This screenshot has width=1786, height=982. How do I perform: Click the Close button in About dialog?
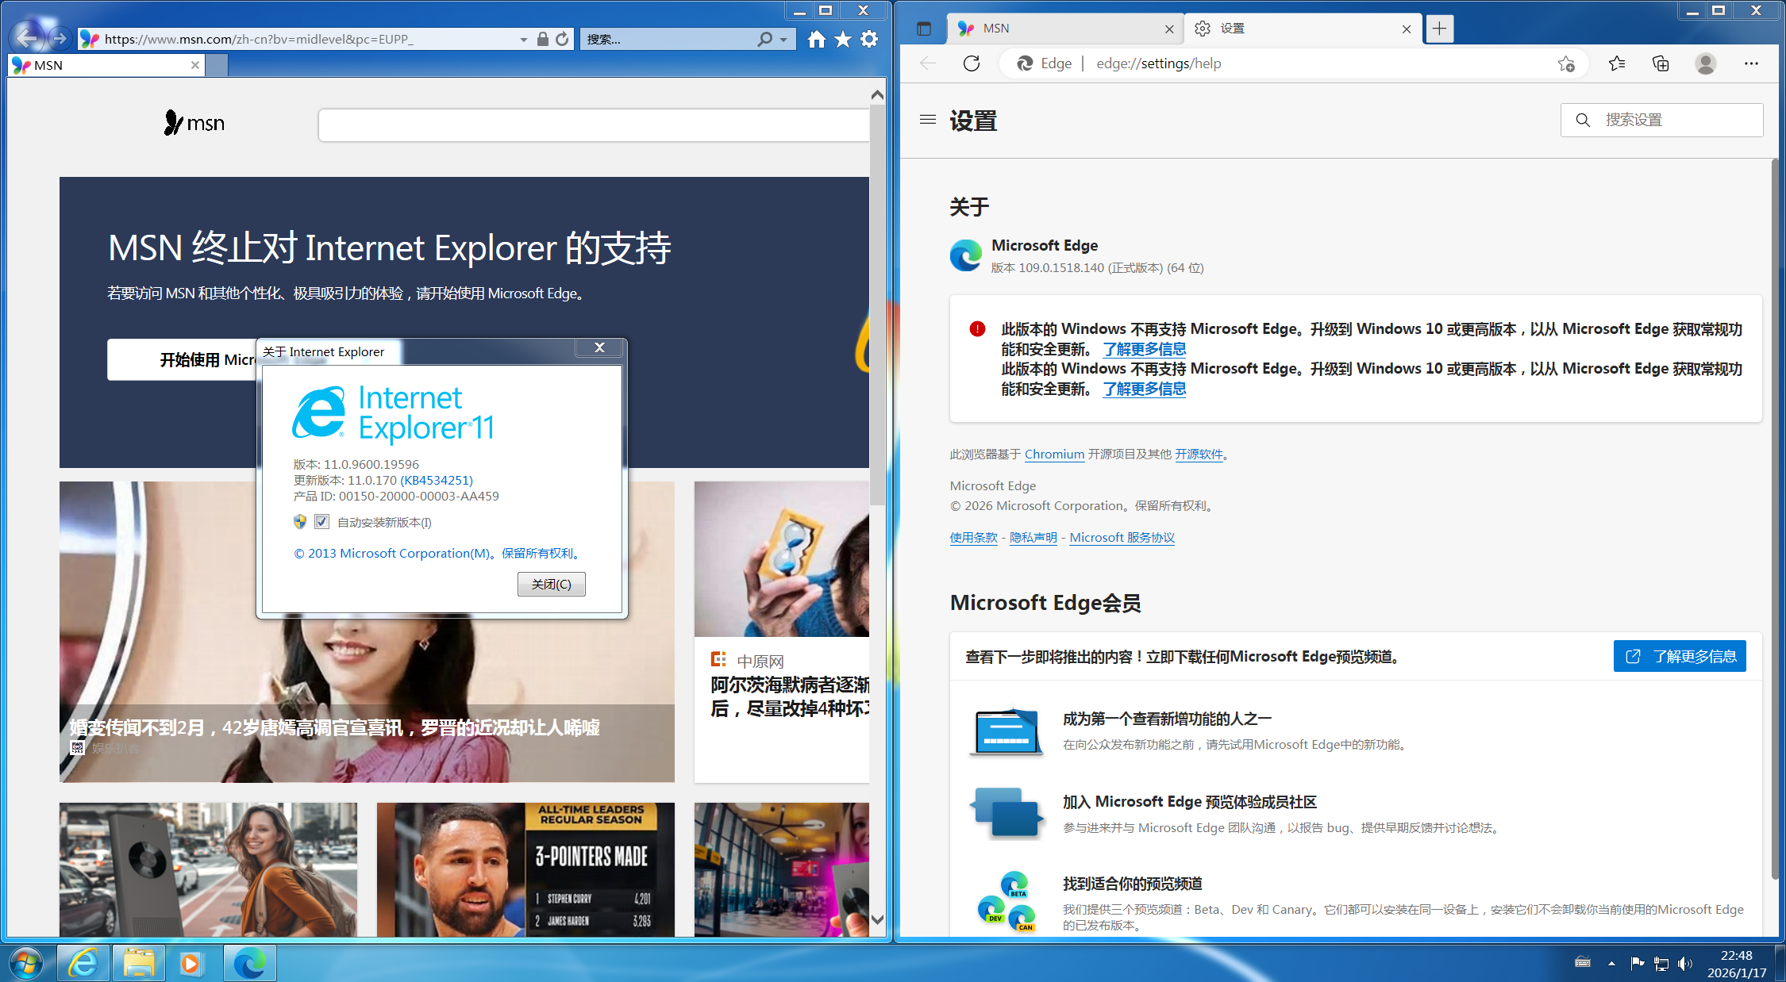[x=551, y=585]
